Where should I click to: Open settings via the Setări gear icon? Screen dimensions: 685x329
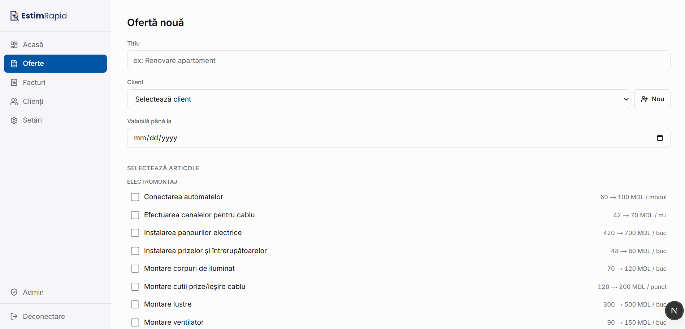point(14,120)
